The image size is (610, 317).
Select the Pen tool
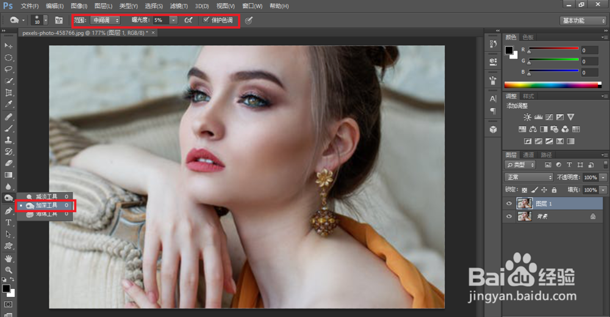click(x=8, y=211)
